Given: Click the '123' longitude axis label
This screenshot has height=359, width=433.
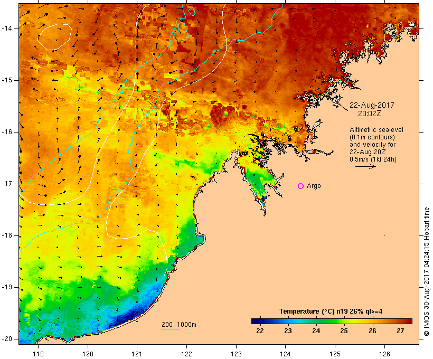Looking at the screenshot, I should 236,354.
